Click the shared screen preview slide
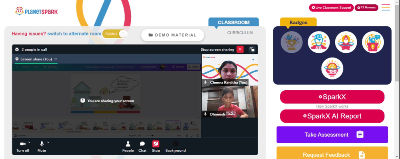 click(x=105, y=94)
